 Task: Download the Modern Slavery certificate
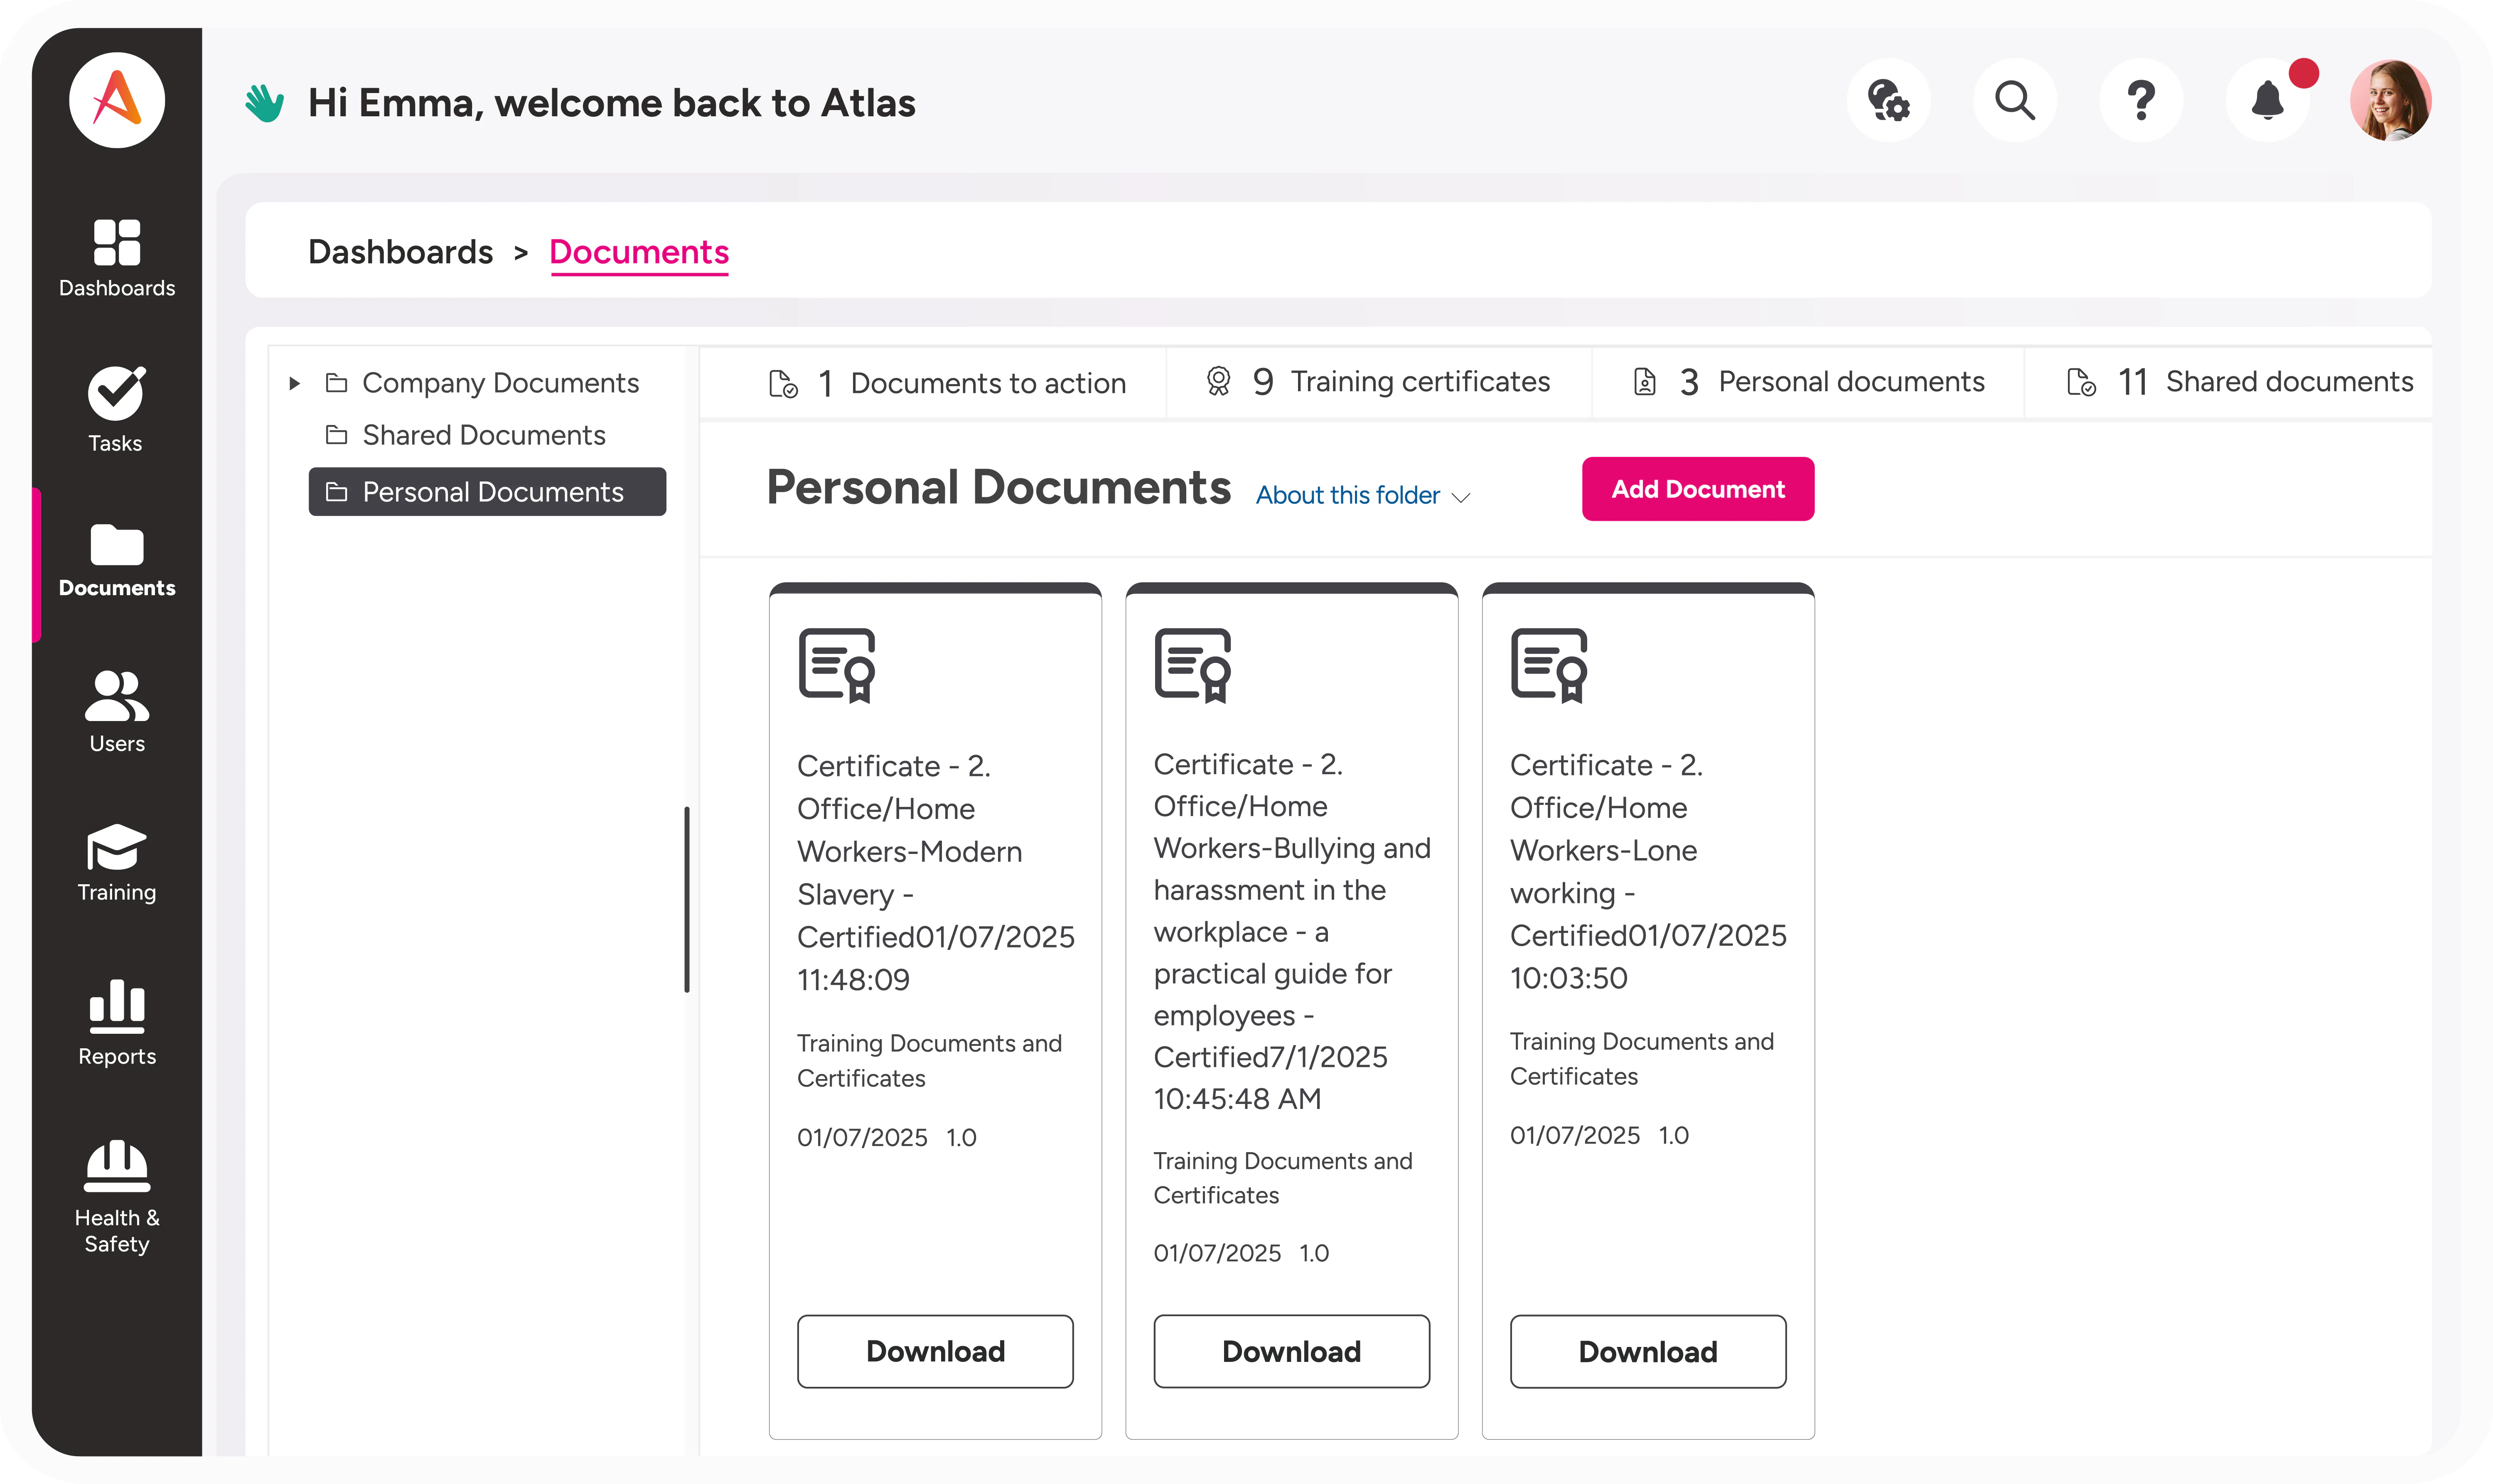coord(935,1351)
